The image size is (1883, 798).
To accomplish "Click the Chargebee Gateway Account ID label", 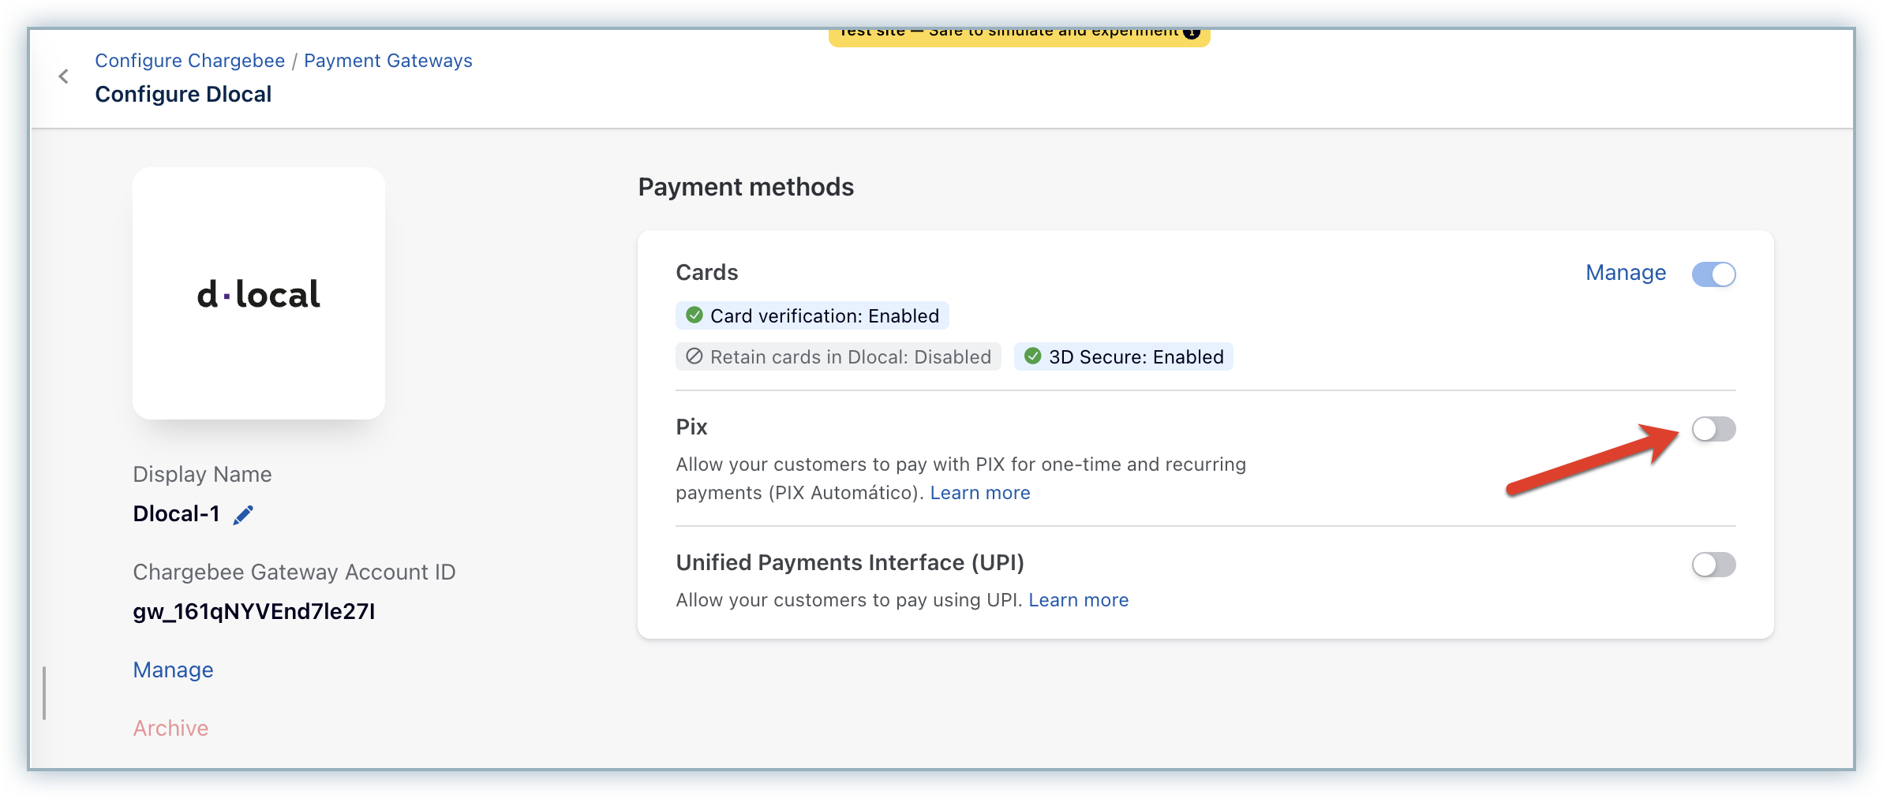I will (294, 572).
